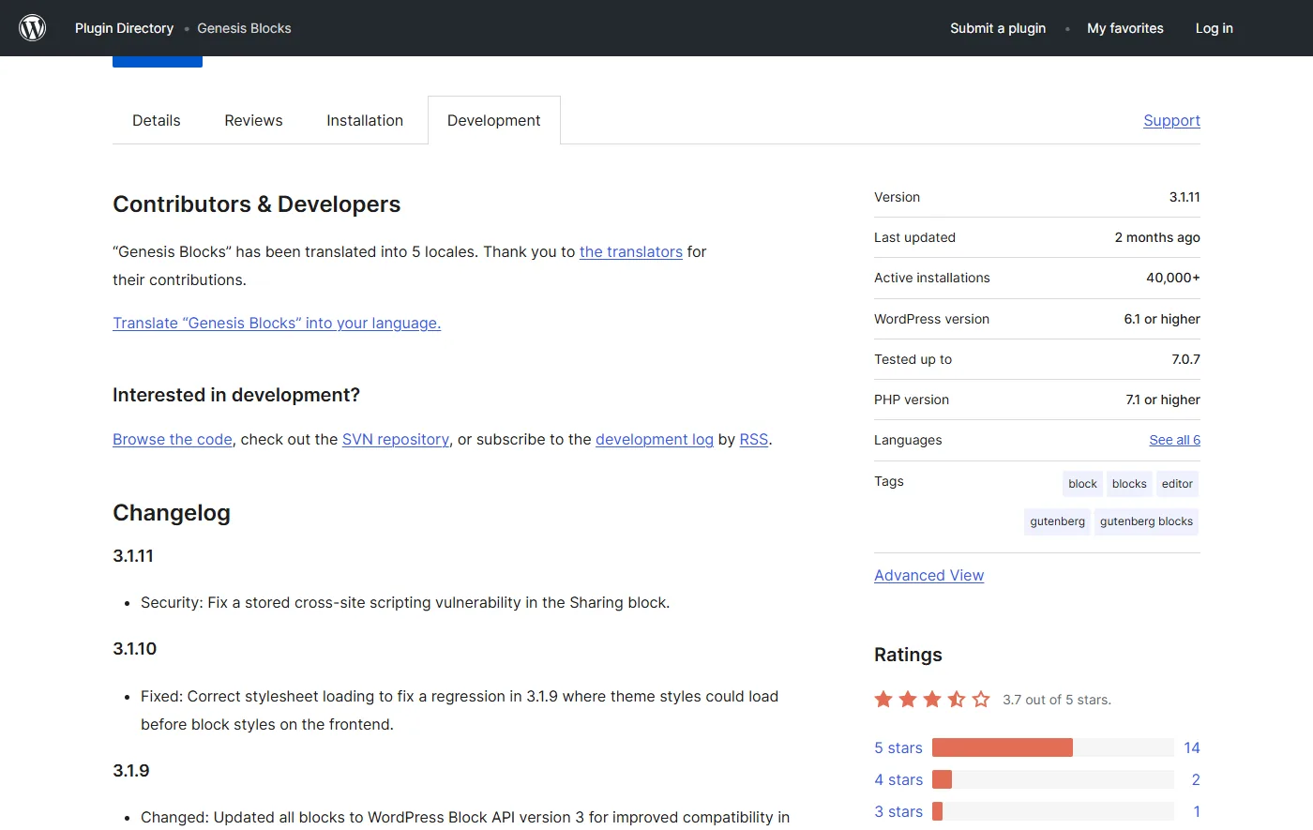Open the Advanced View link

929,575
